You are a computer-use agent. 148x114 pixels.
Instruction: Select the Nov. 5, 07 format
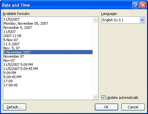pos(48,48)
